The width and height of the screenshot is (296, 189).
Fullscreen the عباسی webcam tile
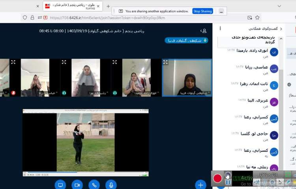coord(13,62)
